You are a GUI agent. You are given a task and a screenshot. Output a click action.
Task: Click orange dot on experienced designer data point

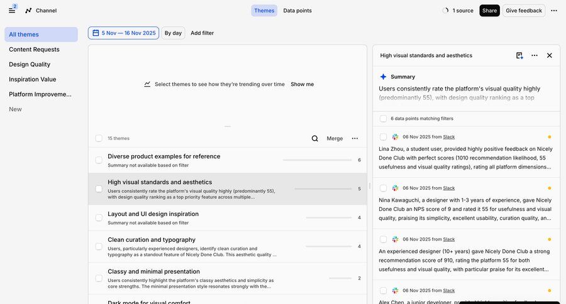point(550,239)
